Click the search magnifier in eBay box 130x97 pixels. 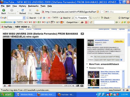[127, 12]
